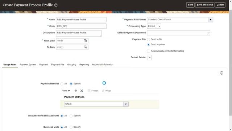Select All for Disbursement Bank Accounts
The image size is (232, 131).
pyautogui.click(x=62, y=116)
